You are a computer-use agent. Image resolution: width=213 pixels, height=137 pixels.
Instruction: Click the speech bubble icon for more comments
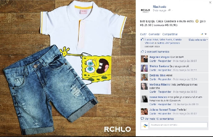[x=142, y=119]
